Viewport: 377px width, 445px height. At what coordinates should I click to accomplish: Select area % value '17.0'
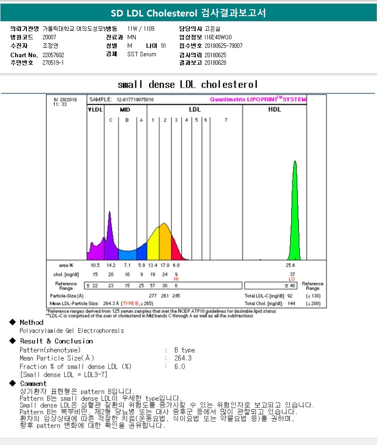[165, 265]
